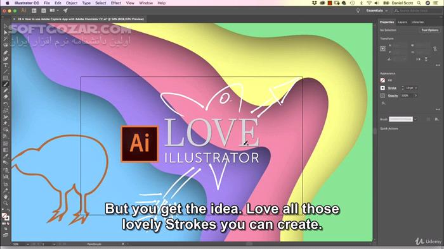
Task: Open the Apple menu
Action: click(x=8, y=3)
